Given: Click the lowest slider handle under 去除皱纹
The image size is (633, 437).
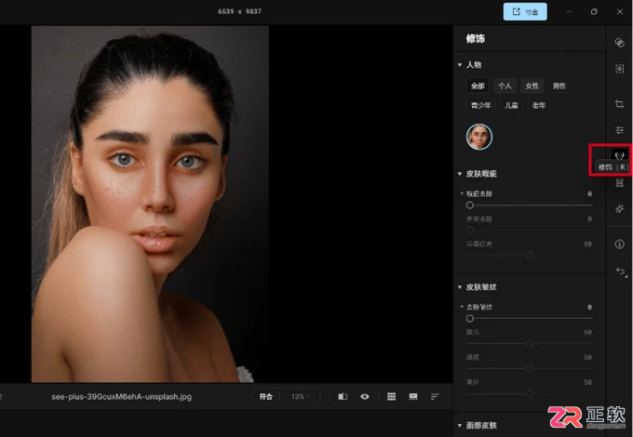Looking at the screenshot, I should click(x=530, y=393).
